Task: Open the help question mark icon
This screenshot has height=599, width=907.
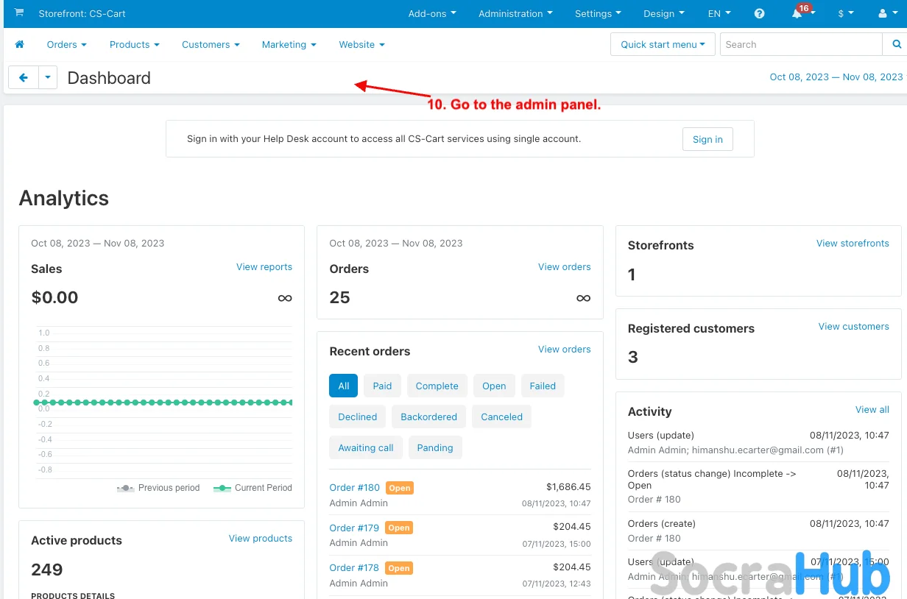Action: (x=760, y=14)
